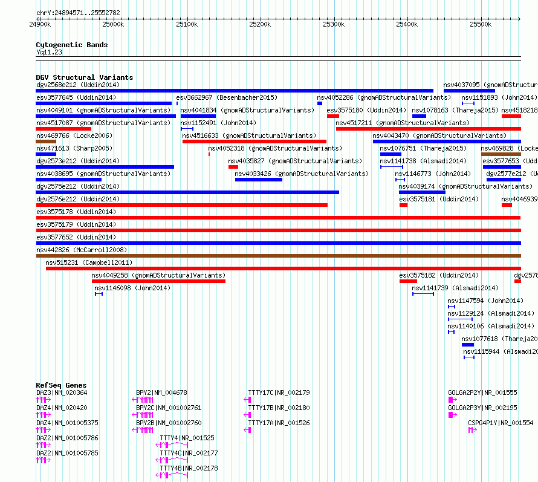Image resolution: width=538 pixels, height=482 pixels.
Task: Click the 25400k ruler tick
Action: pyautogui.click(x=407, y=24)
